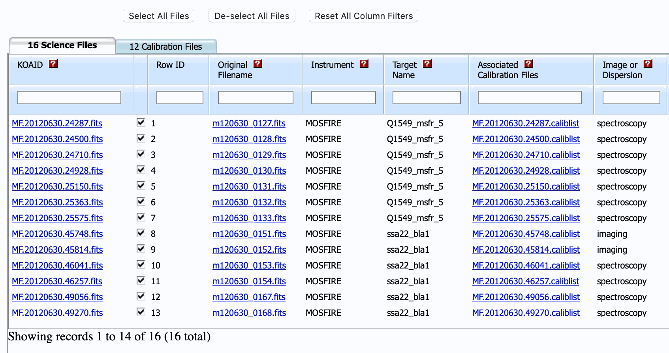Screen dimensions: 669x353
Task: Open MF.20120630.46041.caliblist link
Action: click(526, 265)
